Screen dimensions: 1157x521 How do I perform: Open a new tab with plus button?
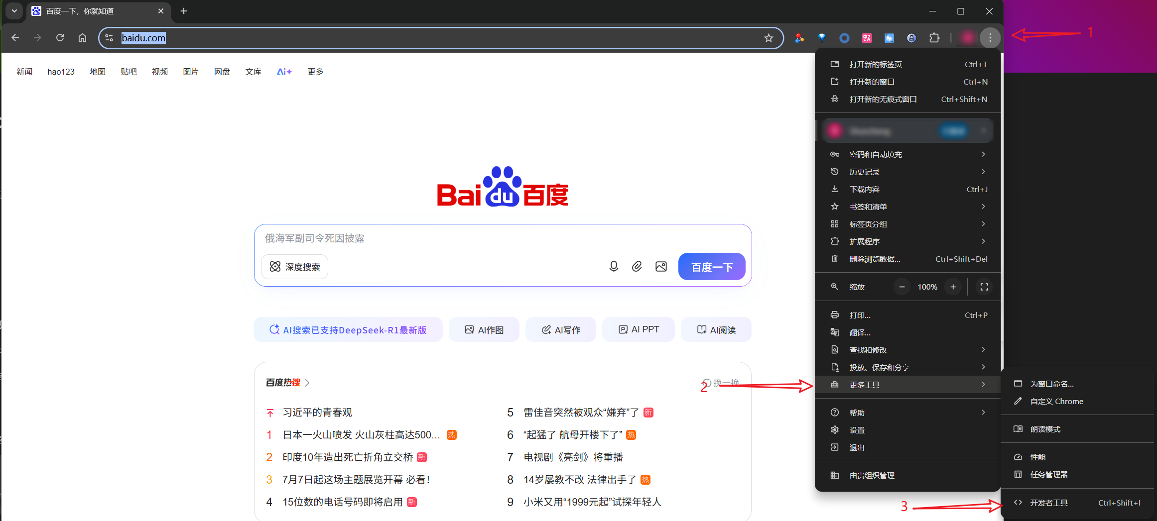tap(184, 11)
